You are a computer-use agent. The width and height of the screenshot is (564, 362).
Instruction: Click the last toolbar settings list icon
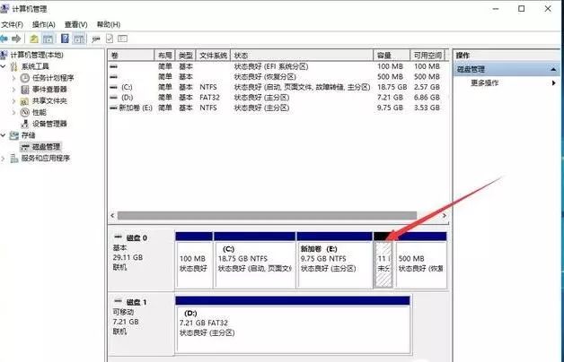[x=123, y=39]
